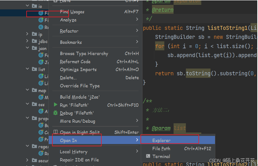Select the Open In menu item

pyautogui.click(x=96, y=140)
